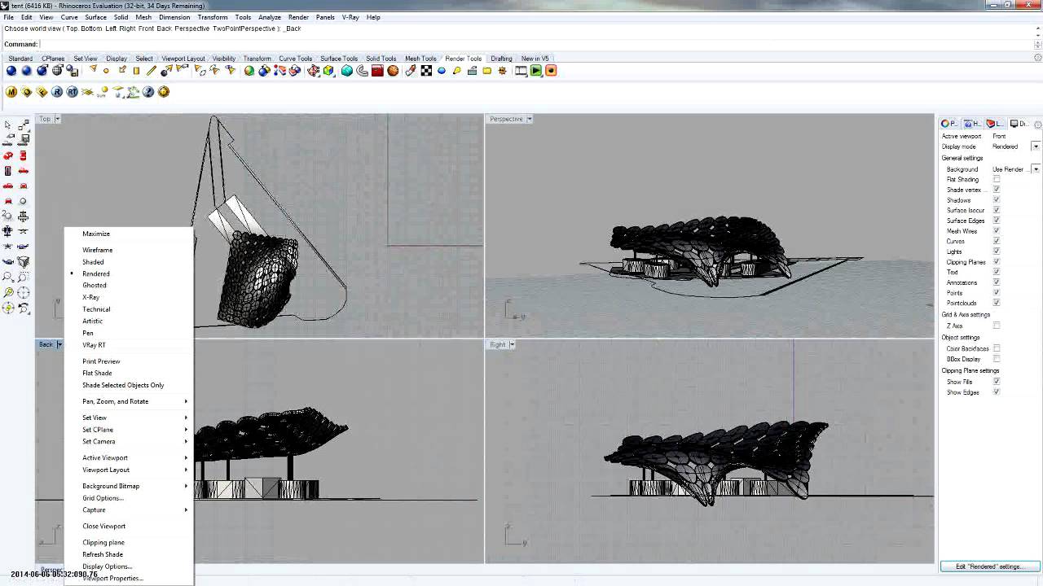Open the Analyze menu in menu bar
1043x586 pixels.
click(269, 17)
